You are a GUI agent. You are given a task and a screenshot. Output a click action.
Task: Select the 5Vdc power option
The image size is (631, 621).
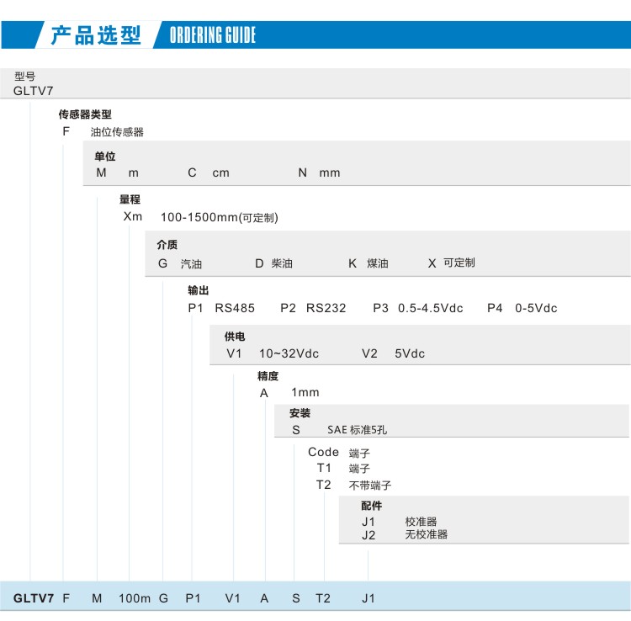coord(410,353)
